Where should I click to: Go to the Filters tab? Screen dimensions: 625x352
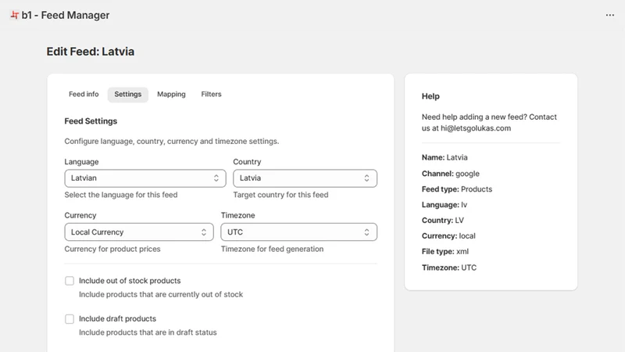coord(211,94)
